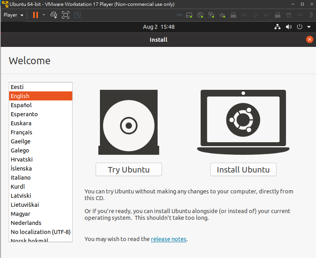Open the Aug 2 15:48 clock menu
Viewport: 316px width, 258px height.
click(x=159, y=27)
